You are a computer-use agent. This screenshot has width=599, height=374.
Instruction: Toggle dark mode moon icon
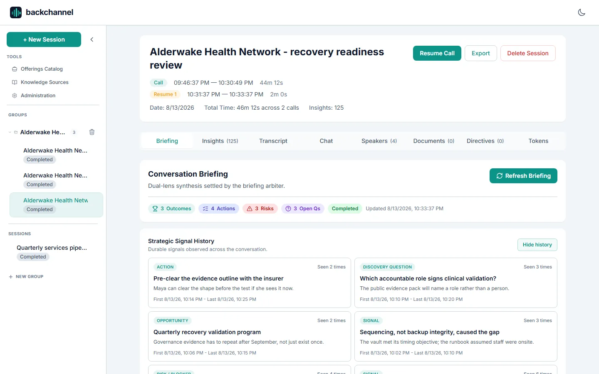[x=582, y=12]
